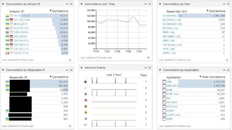This screenshot has height=130, width=232.
Task: Open search icon in Connections over Time widget
Action: (148, 58)
